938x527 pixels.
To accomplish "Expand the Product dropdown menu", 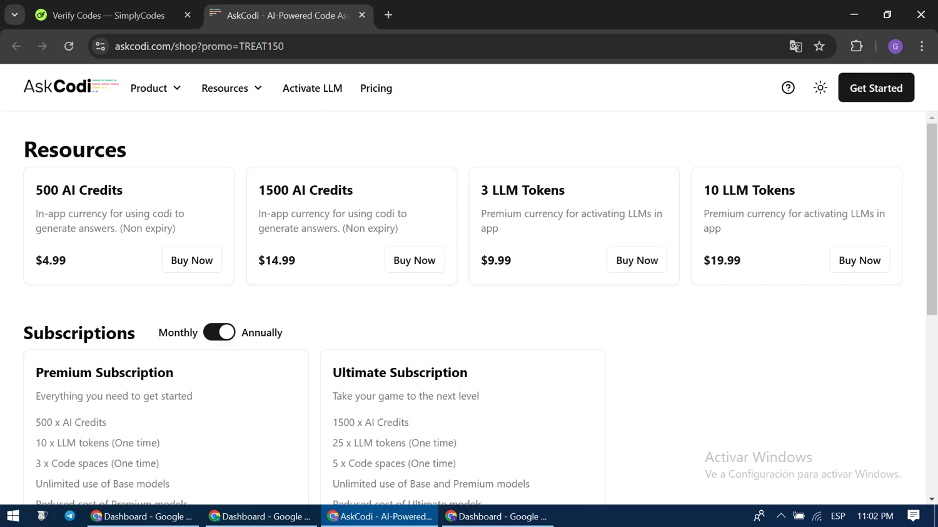I will 156,88.
